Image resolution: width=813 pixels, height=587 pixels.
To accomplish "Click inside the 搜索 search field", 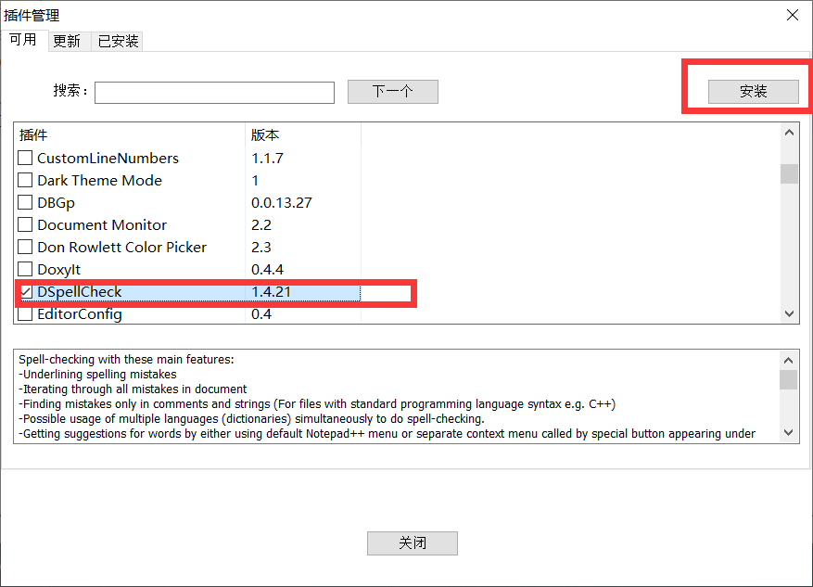I will (x=214, y=92).
